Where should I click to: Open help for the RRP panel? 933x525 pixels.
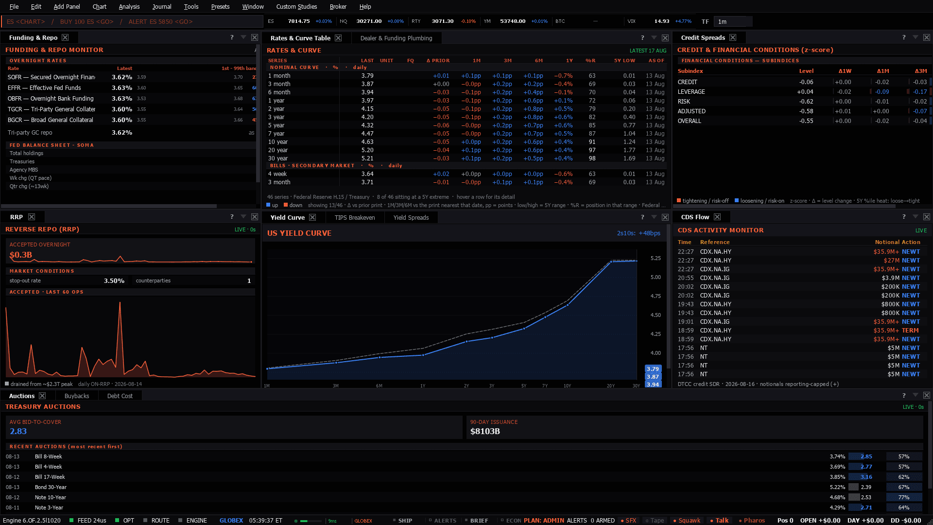[x=232, y=217]
